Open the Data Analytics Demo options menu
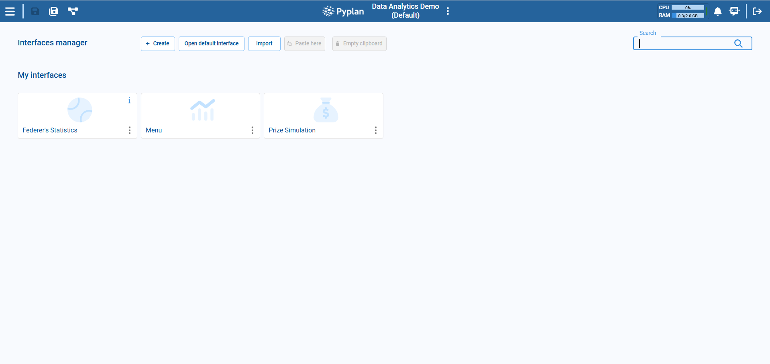Viewport: 770px width, 364px height. pyautogui.click(x=448, y=11)
